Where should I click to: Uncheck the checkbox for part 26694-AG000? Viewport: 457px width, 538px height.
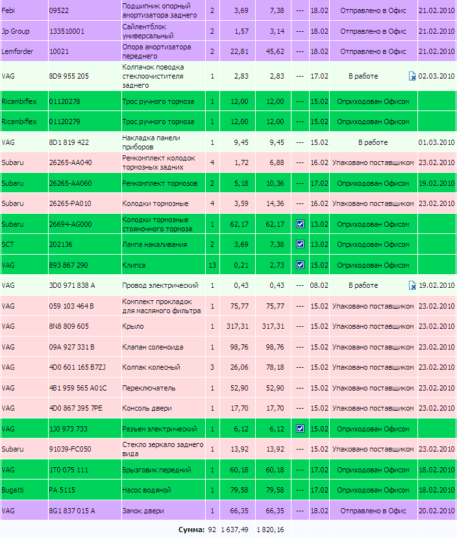point(300,224)
